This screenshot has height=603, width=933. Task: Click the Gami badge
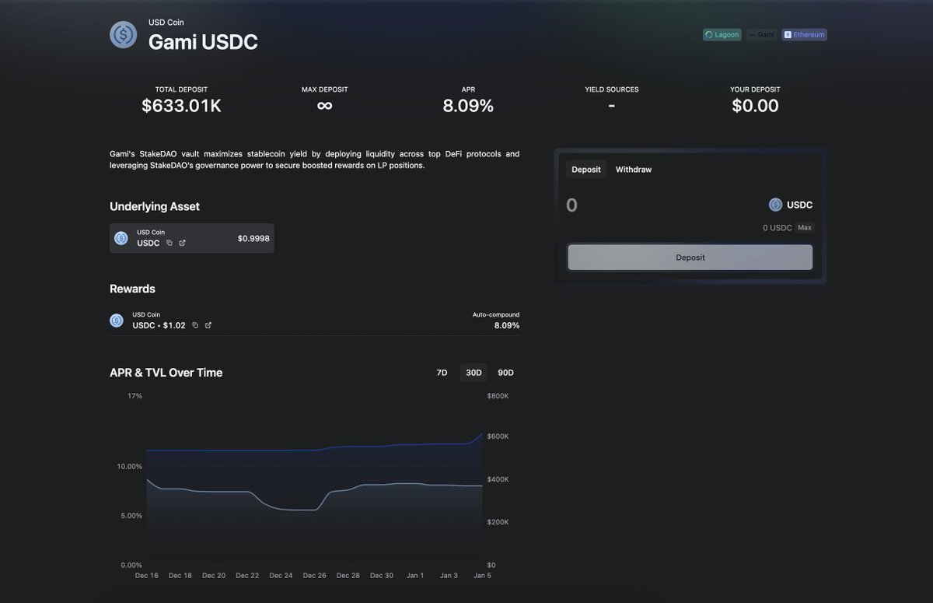[x=762, y=35]
